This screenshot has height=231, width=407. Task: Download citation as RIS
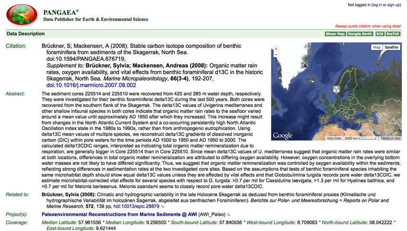[380, 34]
